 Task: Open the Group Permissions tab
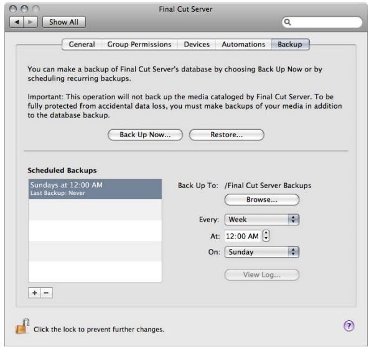pos(139,44)
